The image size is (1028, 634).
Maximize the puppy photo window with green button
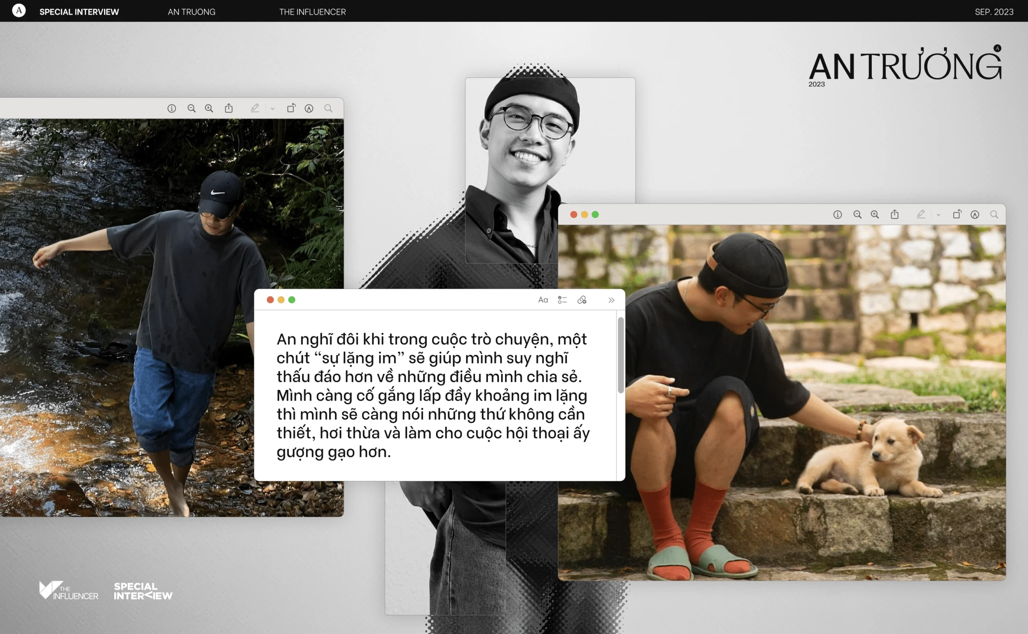(x=595, y=215)
